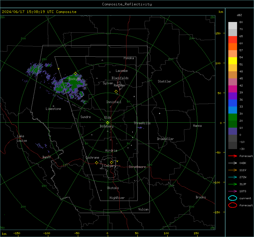Viewport: 254px width, 237px height.
Task: Click the Strathmore town label
Action: point(137,167)
